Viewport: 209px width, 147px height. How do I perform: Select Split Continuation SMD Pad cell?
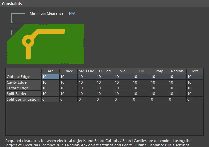tap(87, 100)
